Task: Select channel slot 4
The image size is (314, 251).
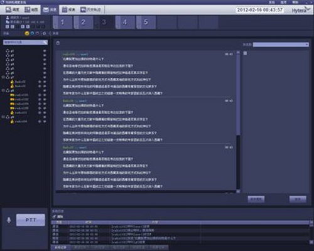Action: coord(125,22)
